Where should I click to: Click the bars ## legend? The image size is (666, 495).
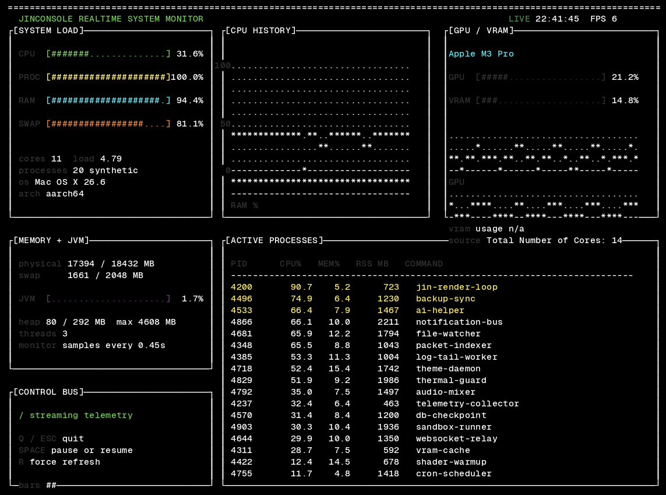pos(37,485)
